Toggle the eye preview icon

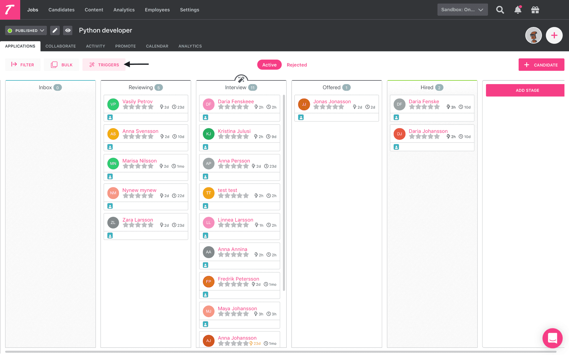click(x=68, y=30)
